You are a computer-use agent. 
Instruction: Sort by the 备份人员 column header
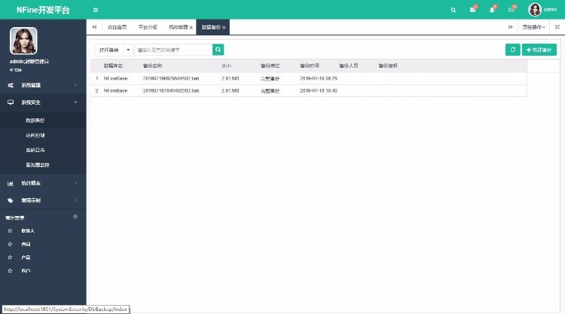(349, 66)
